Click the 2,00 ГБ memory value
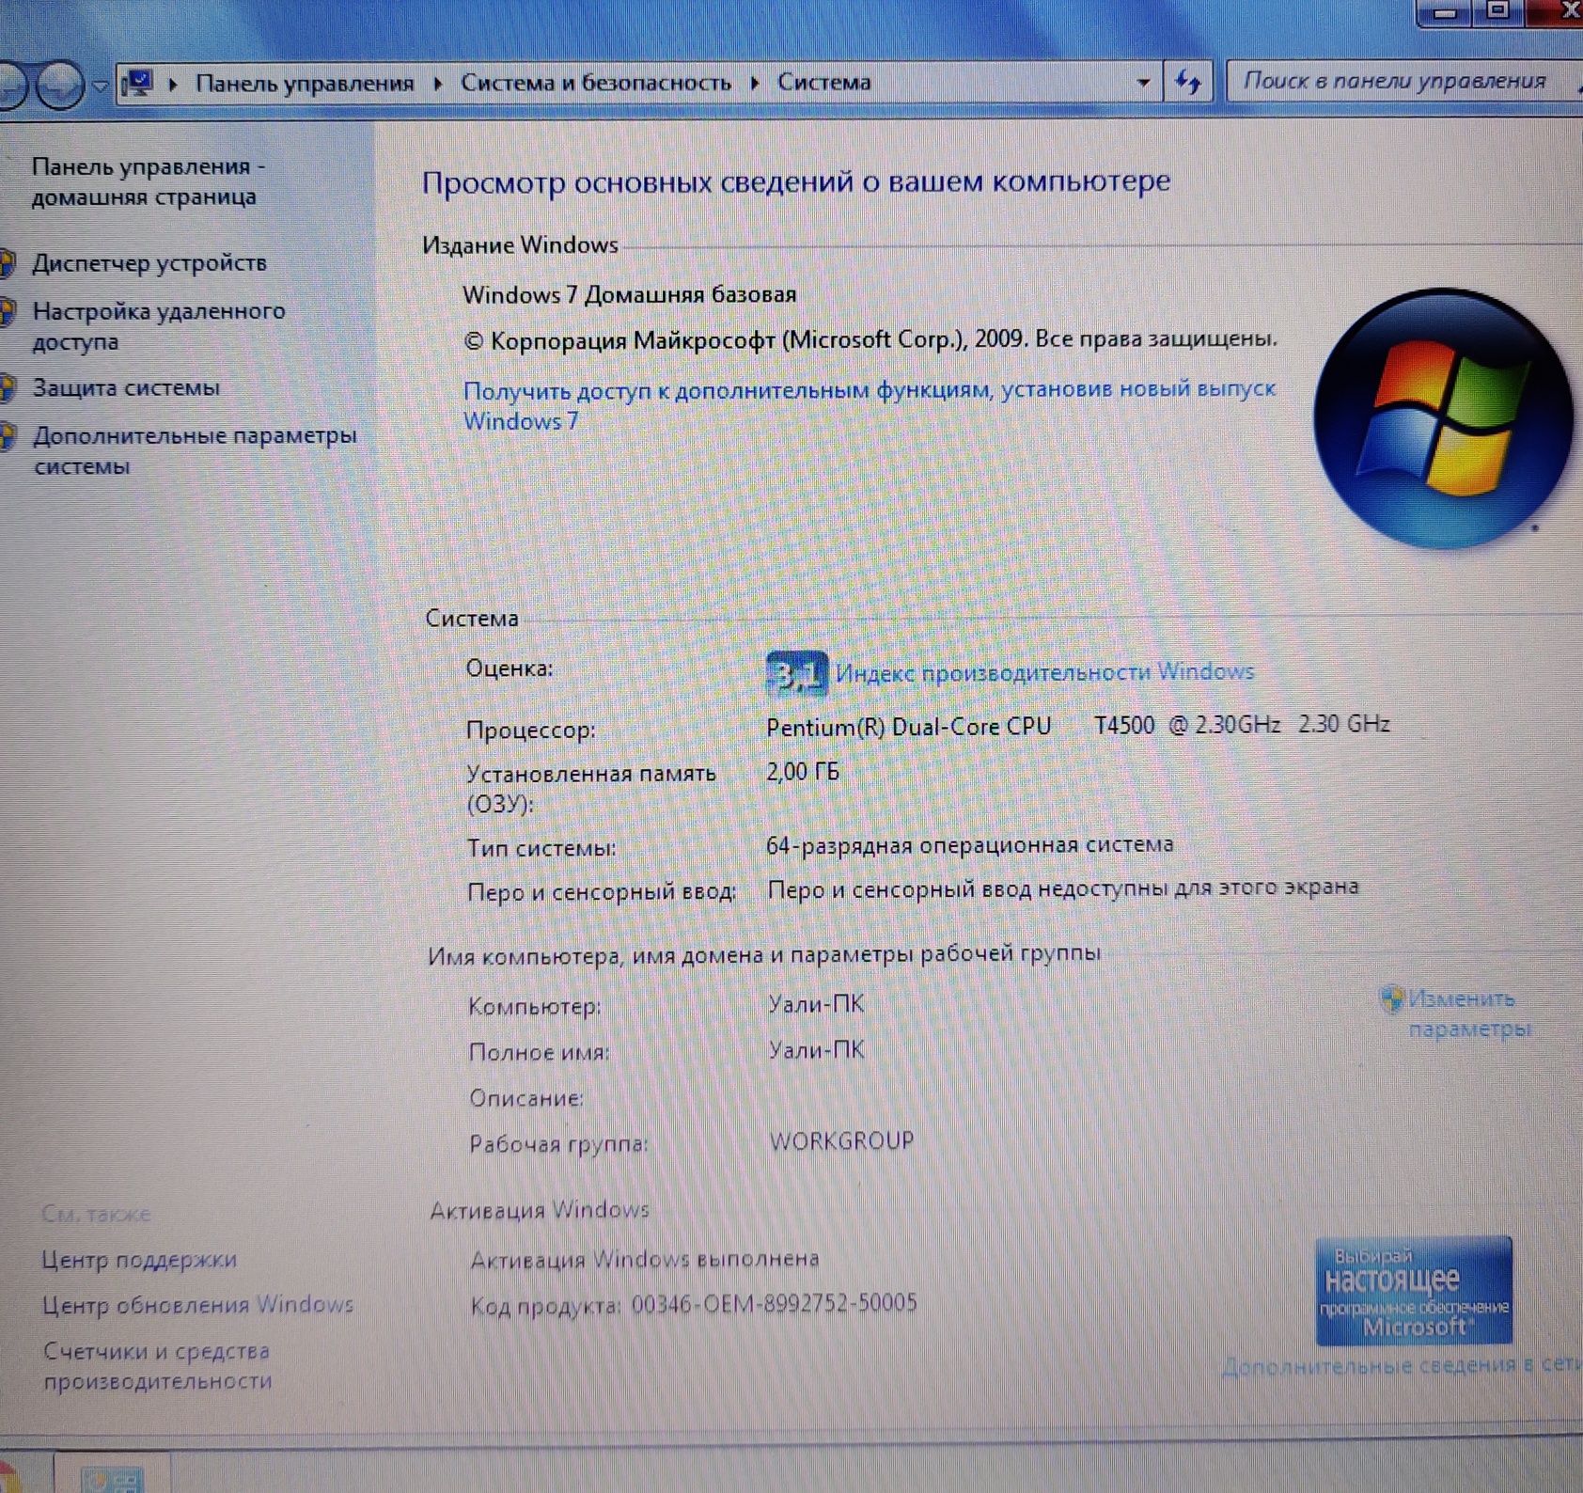Viewport: 1583px width, 1493px height. point(803,772)
